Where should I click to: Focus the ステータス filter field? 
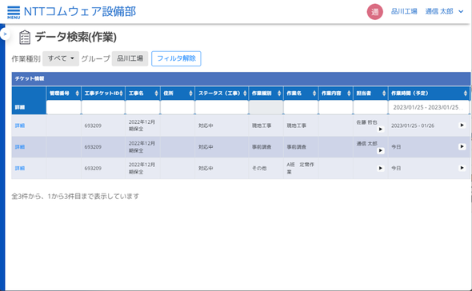pos(222,107)
